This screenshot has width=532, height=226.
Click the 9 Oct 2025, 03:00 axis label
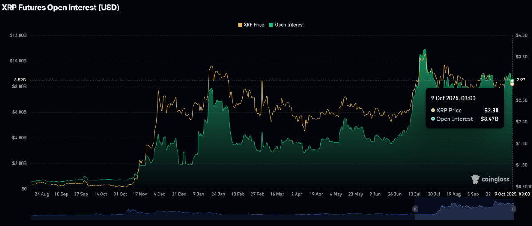(x=512, y=194)
